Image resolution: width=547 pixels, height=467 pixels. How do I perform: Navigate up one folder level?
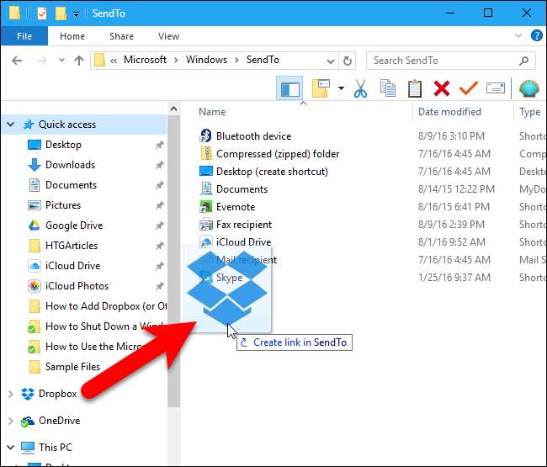[78, 61]
